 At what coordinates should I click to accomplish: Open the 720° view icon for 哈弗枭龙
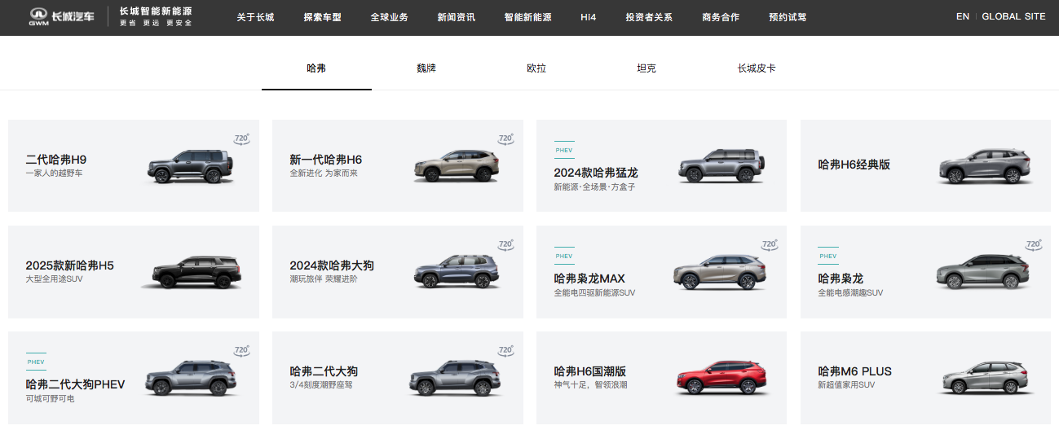(1034, 244)
